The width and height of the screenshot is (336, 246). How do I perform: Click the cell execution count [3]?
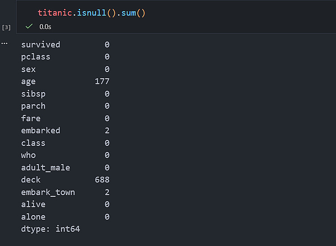[6, 27]
